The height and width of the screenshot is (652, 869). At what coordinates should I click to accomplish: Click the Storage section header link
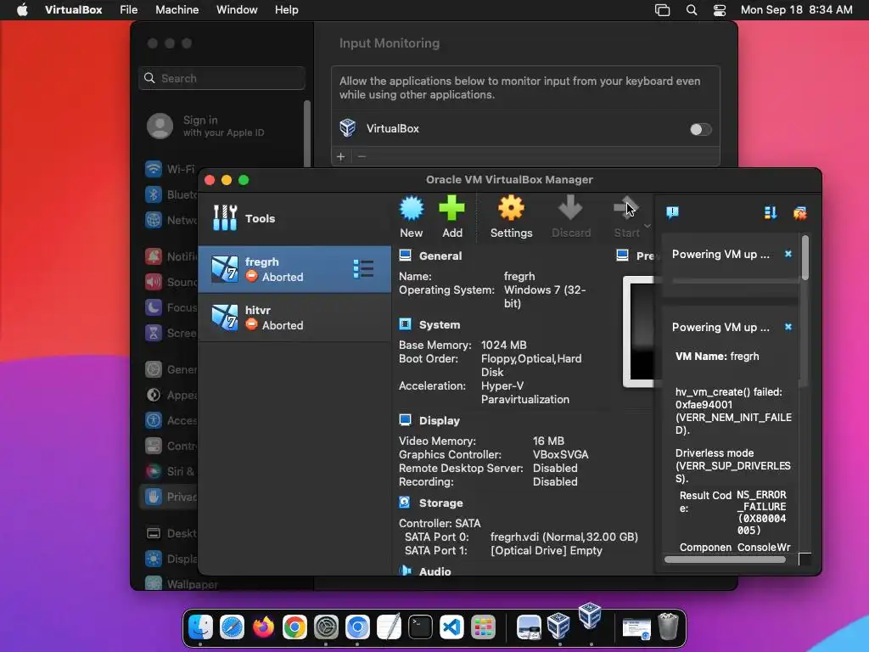[440, 503]
